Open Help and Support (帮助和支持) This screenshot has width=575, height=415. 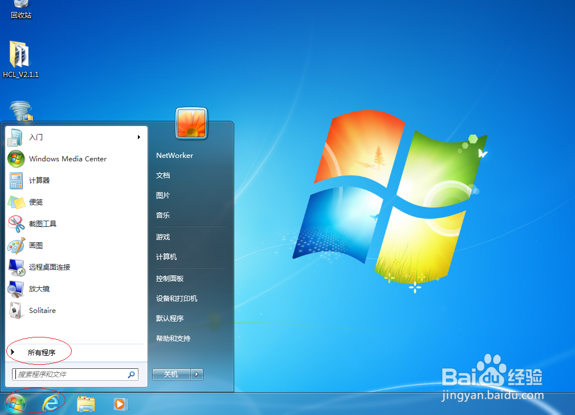click(173, 338)
